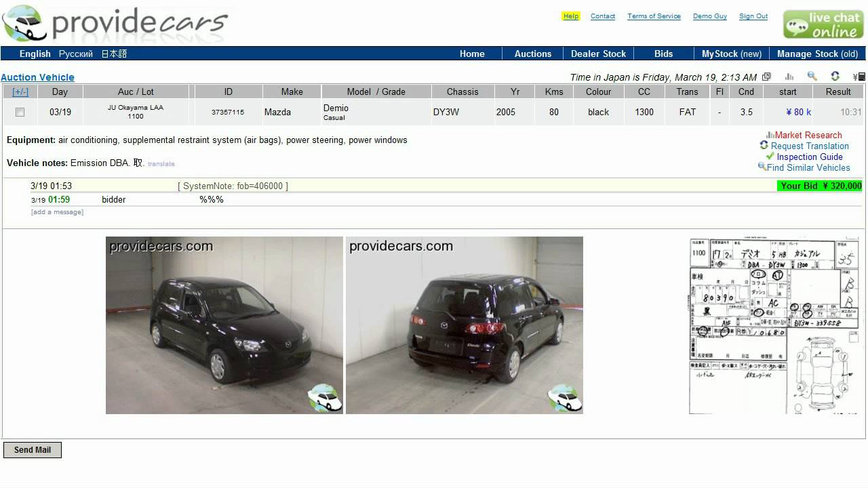Viewport: 868px width, 488px height.
Task: Open the front view photo of the Demio
Action: pyautogui.click(x=224, y=325)
